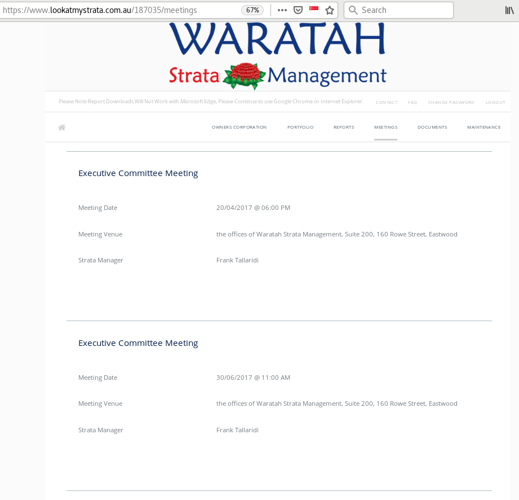
Task: Click Frank Tallaridi in the 20/04/2017 meeting
Action: [237, 260]
